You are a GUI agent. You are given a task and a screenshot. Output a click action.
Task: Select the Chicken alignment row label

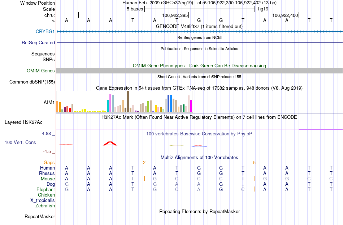[46, 195]
